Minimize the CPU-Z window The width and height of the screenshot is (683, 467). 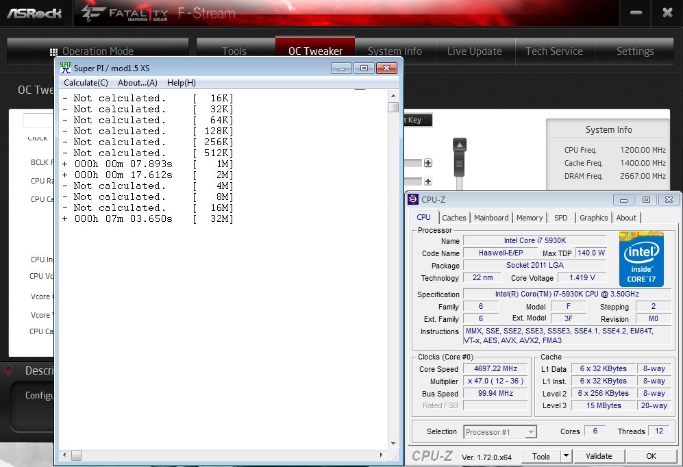(x=623, y=200)
